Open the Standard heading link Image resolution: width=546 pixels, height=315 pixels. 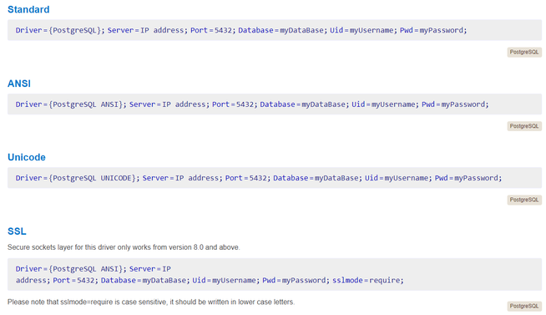[x=28, y=9]
